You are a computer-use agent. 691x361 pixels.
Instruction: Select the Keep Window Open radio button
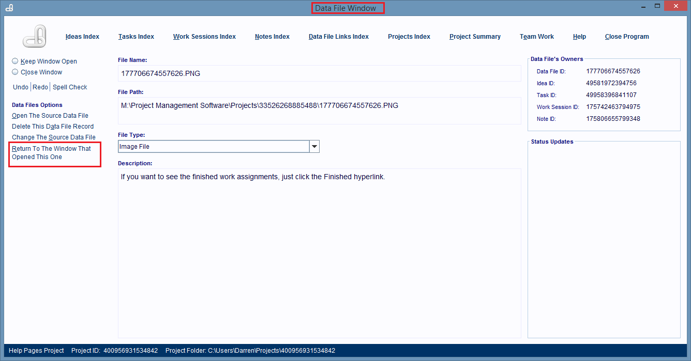point(15,61)
